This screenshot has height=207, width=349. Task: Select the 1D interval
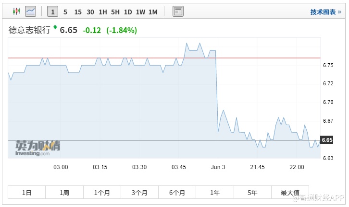click(x=128, y=12)
